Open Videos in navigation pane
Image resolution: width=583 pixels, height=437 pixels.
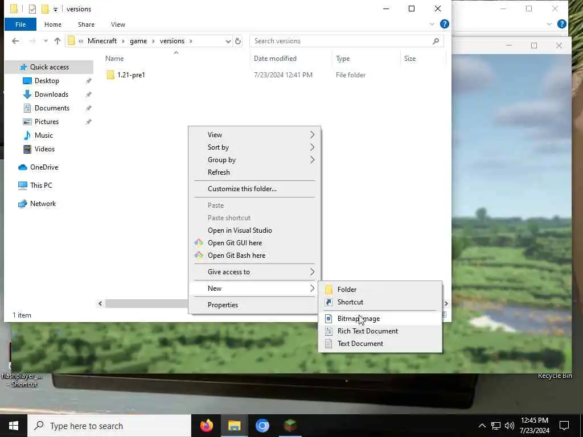(44, 149)
